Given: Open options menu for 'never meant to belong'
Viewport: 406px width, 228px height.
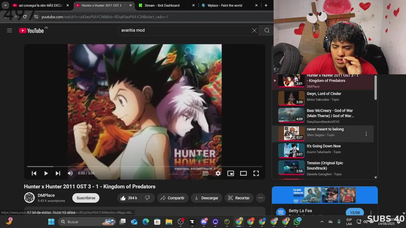Looking at the screenshot, I should pos(366,134).
